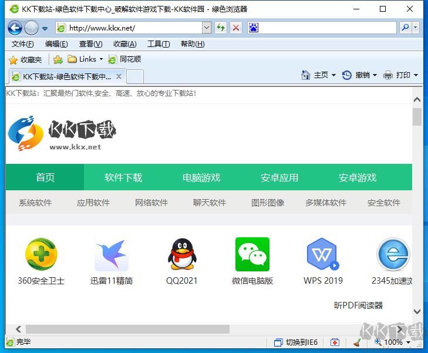Close the KK下载站 tab

tap(119, 76)
